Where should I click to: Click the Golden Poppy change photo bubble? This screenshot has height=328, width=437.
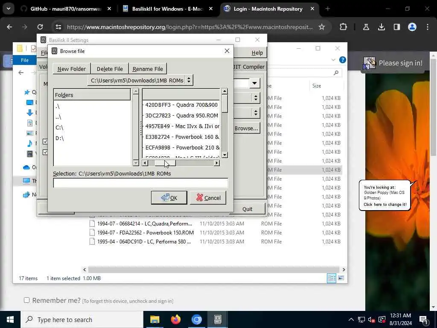385,196
